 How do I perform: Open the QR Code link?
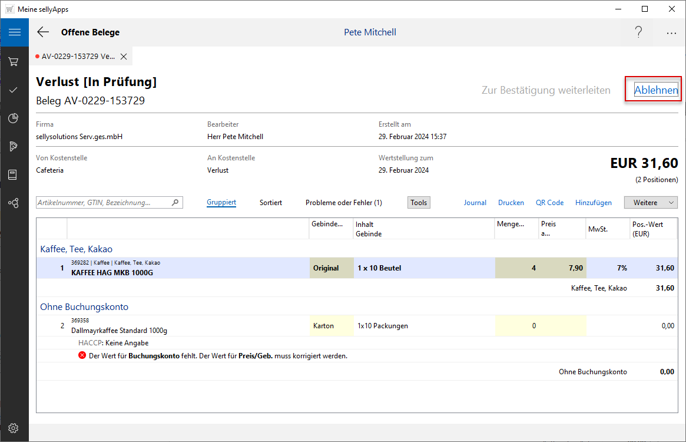549,203
